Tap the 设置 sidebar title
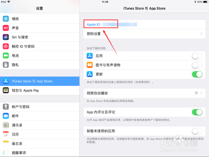The image size is (209, 157). point(39,8)
